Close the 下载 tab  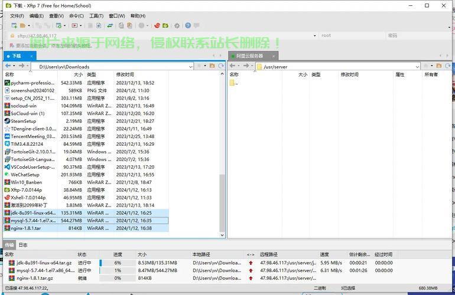point(32,56)
